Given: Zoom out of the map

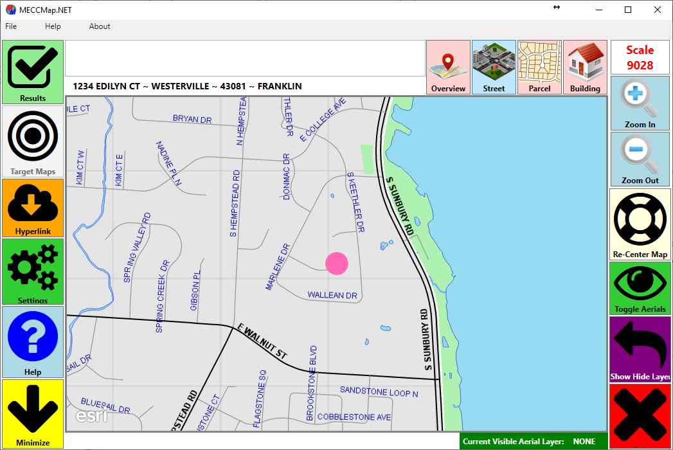Looking at the screenshot, I should [x=640, y=159].
